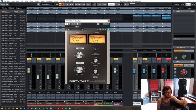The width and height of the screenshot is (196, 110).
Task: Unmute the Kick 01 channel
Action: click(x=39, y=59)
